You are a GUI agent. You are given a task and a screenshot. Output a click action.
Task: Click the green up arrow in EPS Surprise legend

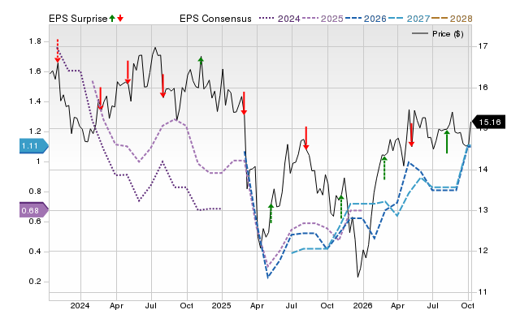[x=112, y=18]
